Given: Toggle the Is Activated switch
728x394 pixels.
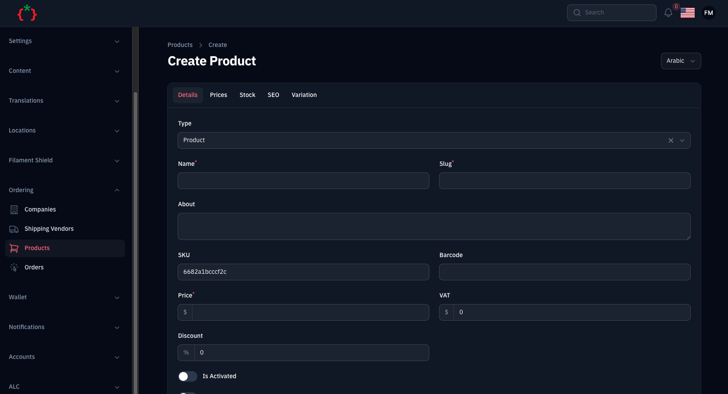Looking at the screenshot, I should [187, 376].
